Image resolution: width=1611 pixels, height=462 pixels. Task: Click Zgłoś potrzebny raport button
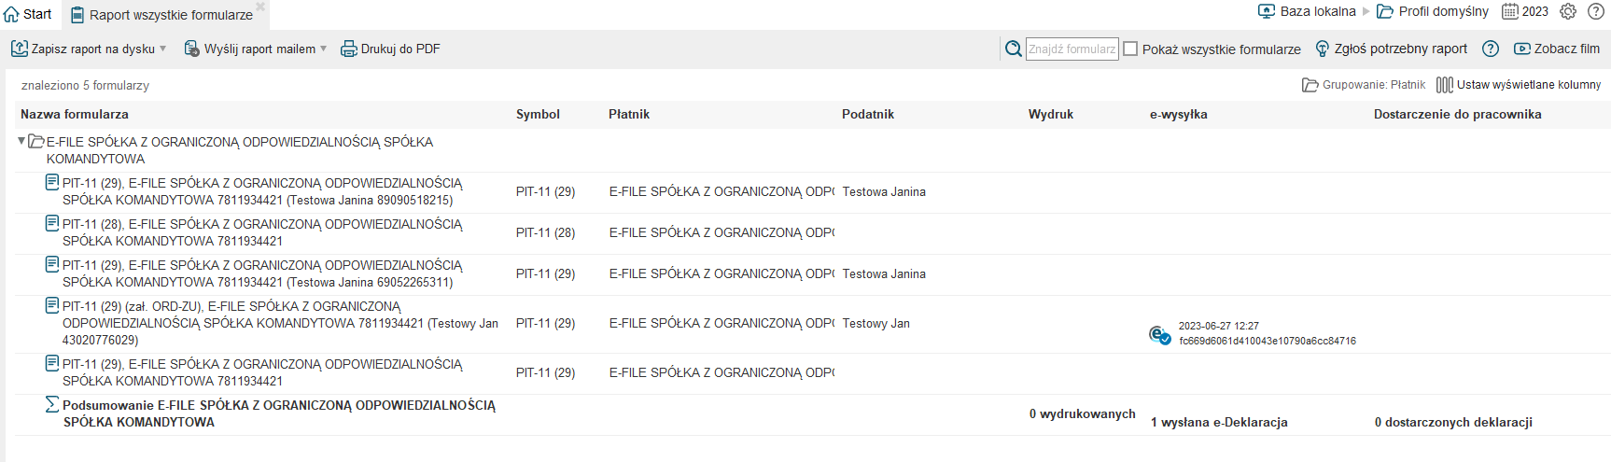[x=1391, y=49]
